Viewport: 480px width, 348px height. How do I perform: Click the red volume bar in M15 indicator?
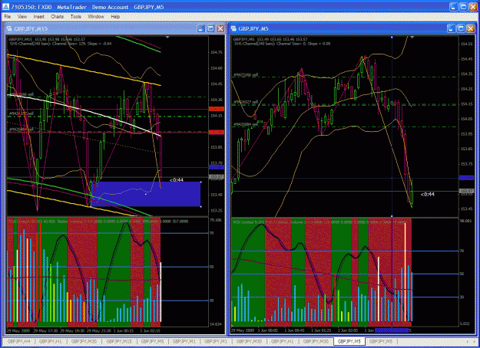[x=41, y=272]
